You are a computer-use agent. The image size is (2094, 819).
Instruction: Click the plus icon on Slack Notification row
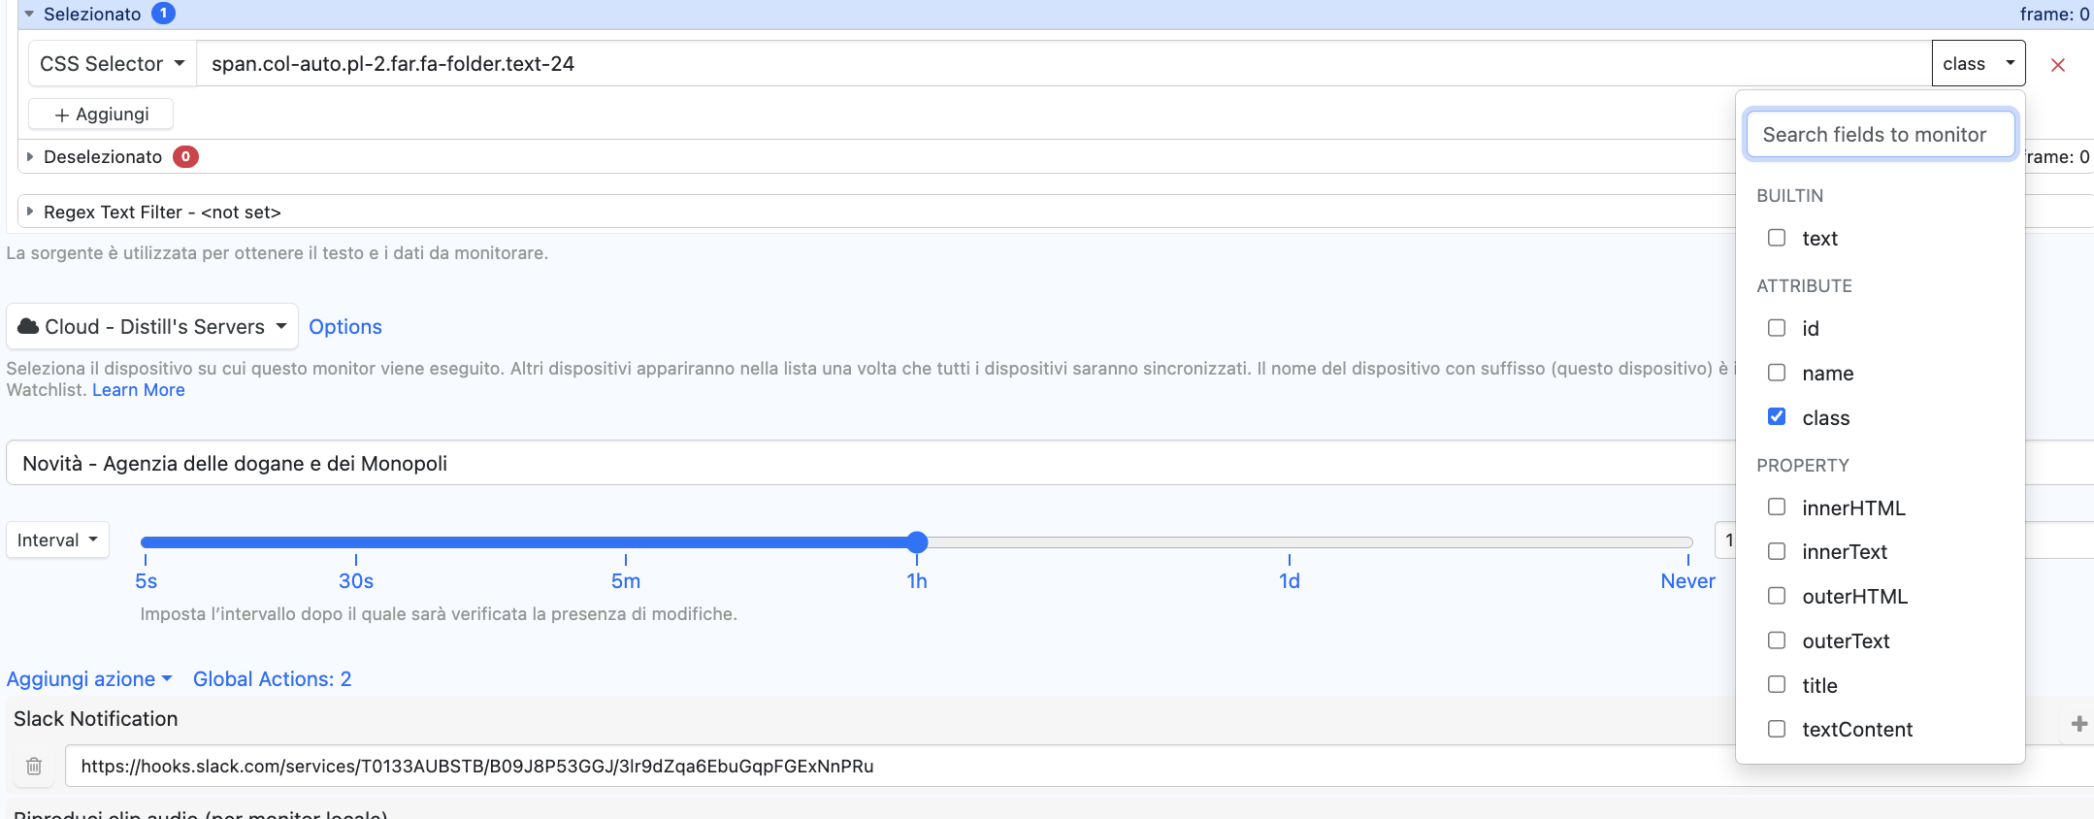click(x=2078, y=724)
